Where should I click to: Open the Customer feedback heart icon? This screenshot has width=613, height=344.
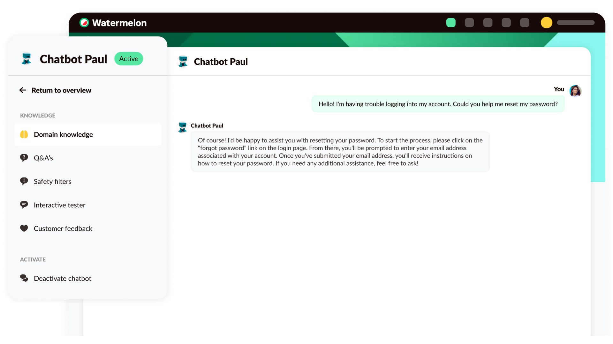pos(24,228)
